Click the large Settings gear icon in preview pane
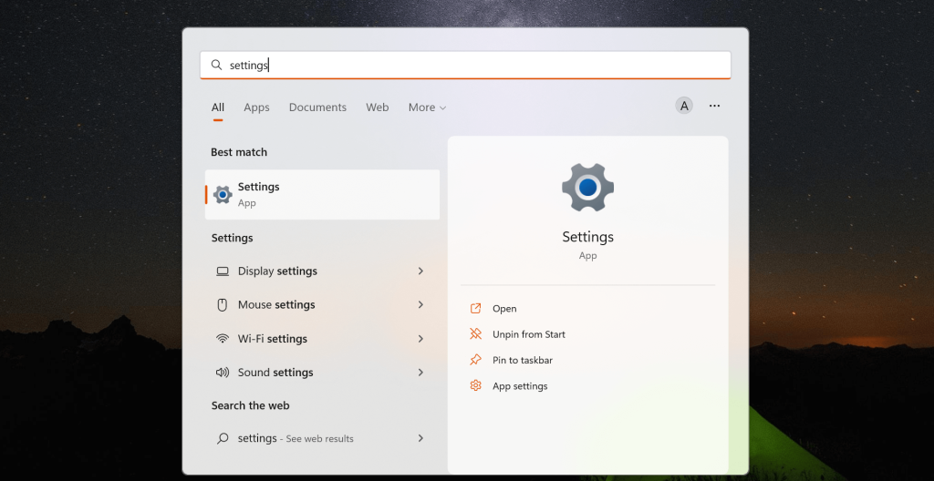 coord(588,188)
